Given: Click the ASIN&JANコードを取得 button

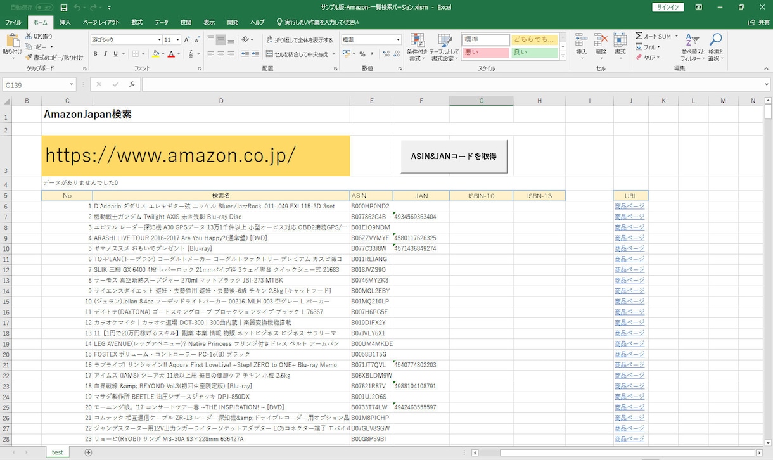Looking at the screenshot, I should click(454, 157).
